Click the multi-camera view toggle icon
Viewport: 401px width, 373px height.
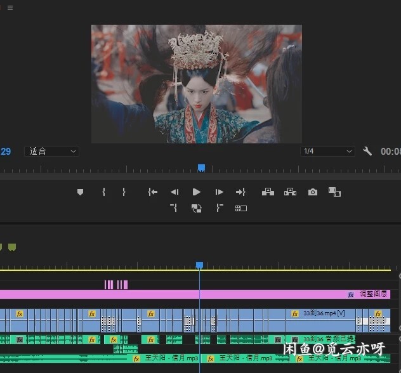click(x=241, y=208)
